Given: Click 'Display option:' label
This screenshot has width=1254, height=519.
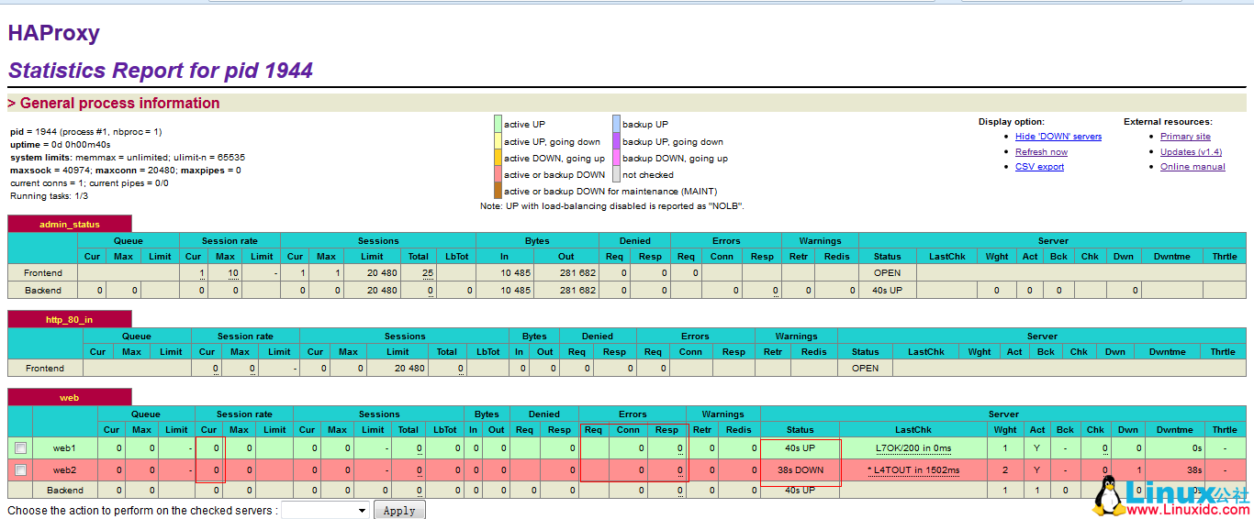Looking at the screenshot, I should [1012, 122].
